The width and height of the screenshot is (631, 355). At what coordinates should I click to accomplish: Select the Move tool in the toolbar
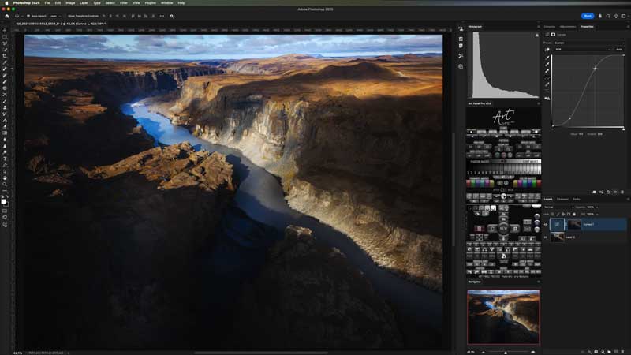pos(5,30)
